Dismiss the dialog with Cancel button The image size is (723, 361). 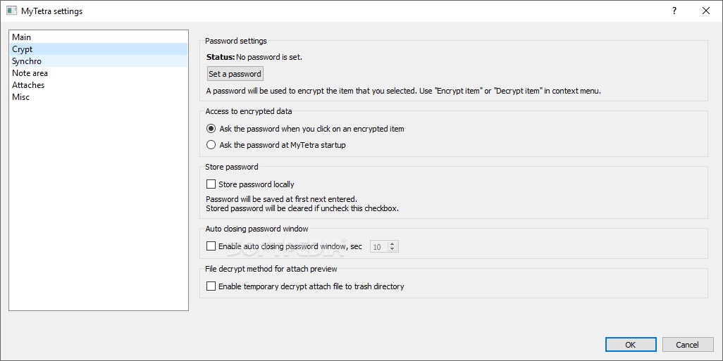point(688,344)
